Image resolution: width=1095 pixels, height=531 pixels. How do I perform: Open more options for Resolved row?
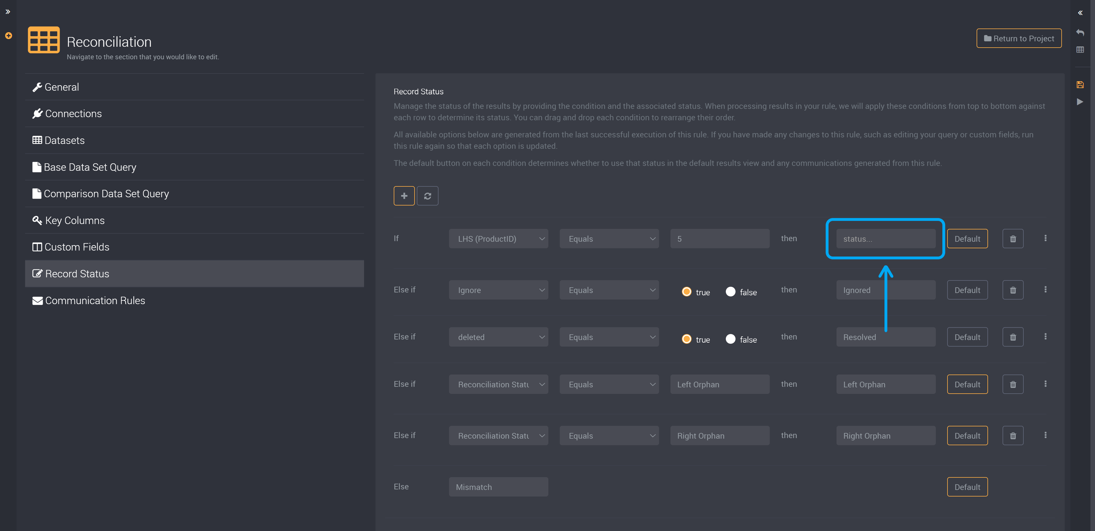click(1045, 337)
